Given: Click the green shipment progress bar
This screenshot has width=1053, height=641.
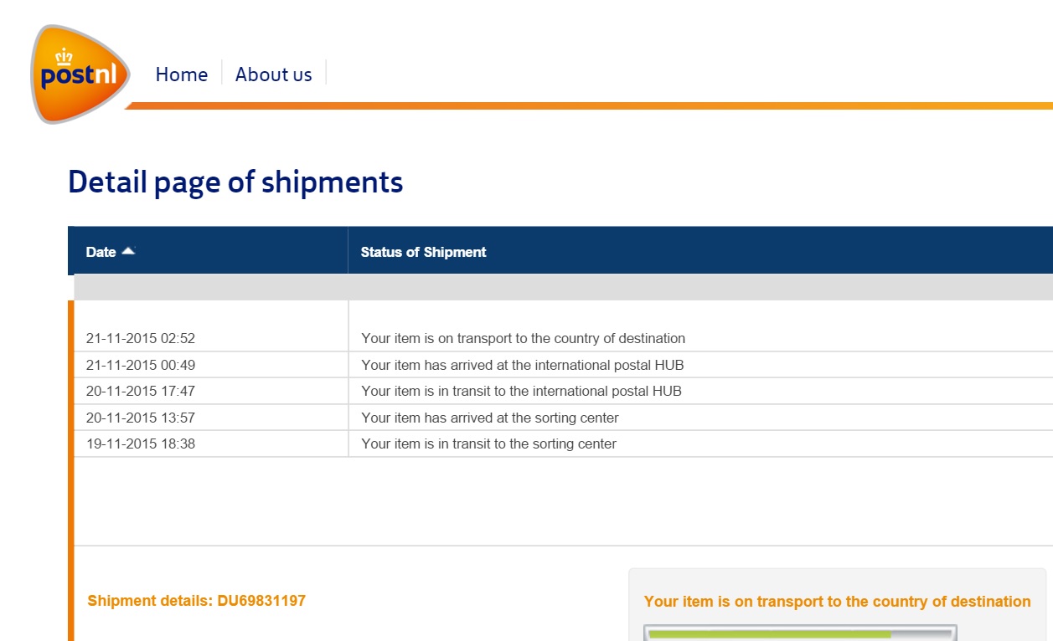Looking at the screenshot, I should 771,634.
